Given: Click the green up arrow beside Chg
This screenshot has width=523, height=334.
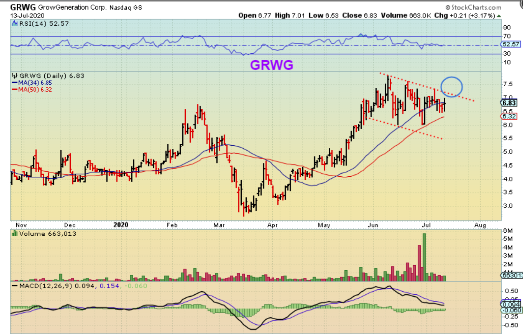Looking at the screenshot, I should coord(499,16).
